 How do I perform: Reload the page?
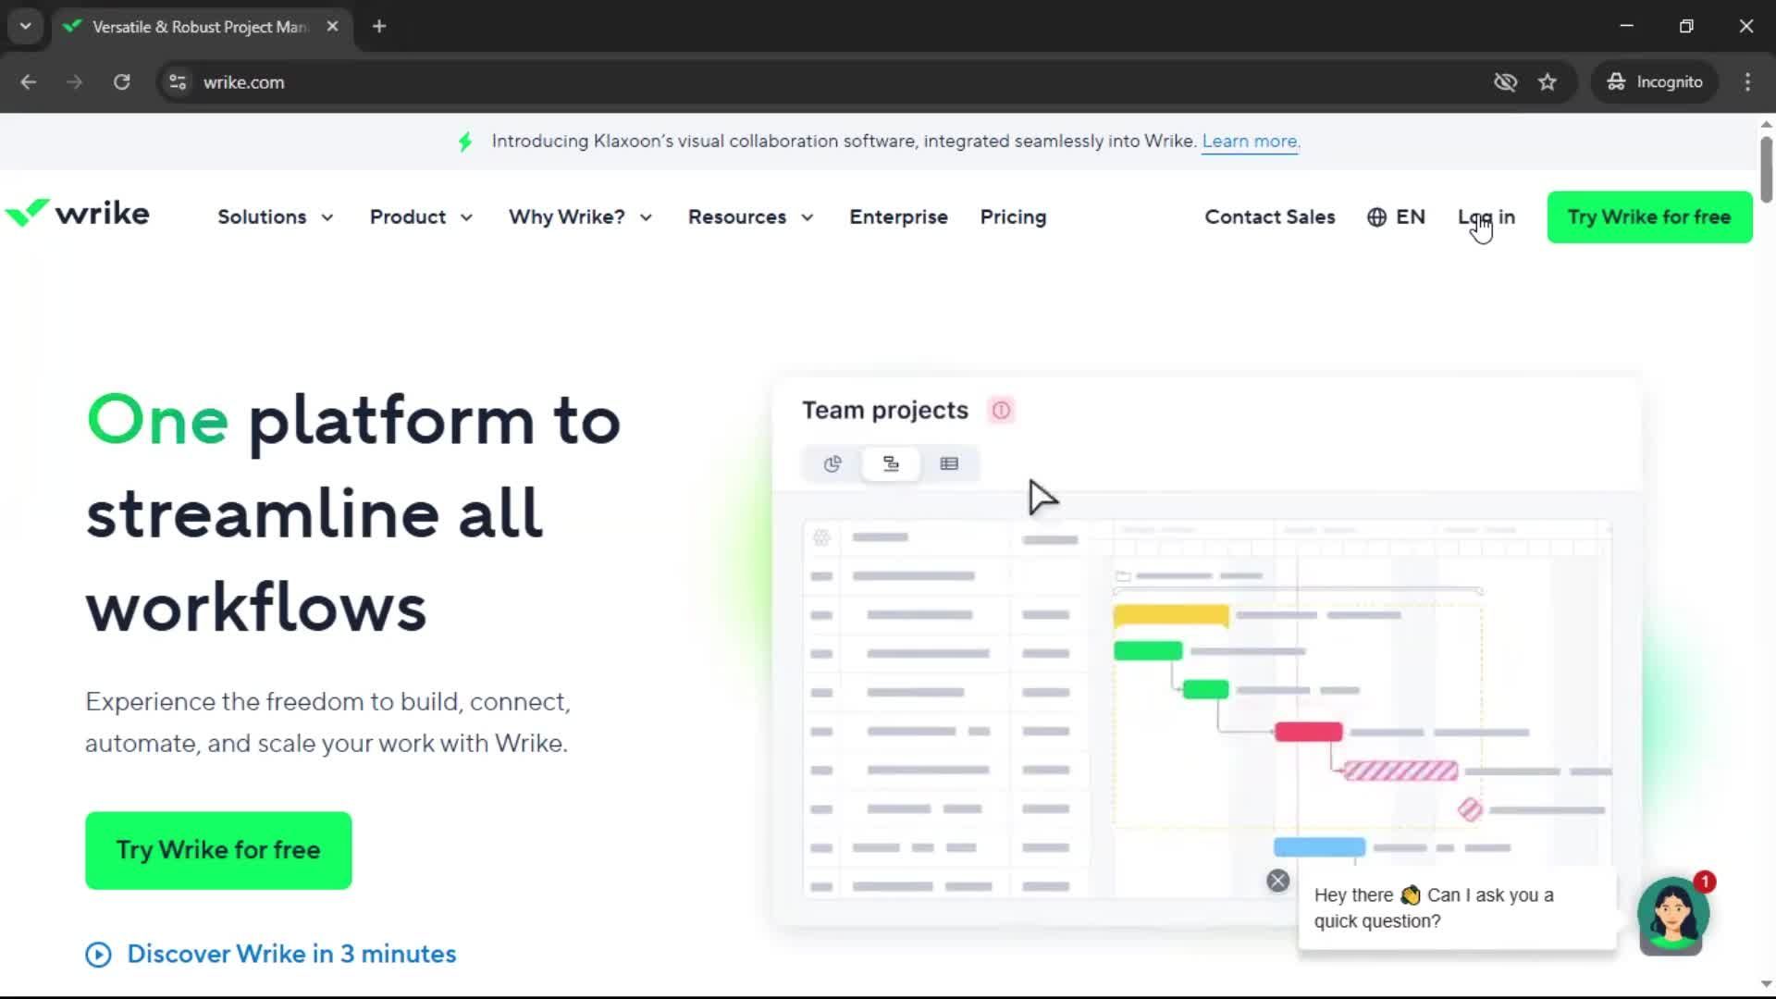point(121,82)
